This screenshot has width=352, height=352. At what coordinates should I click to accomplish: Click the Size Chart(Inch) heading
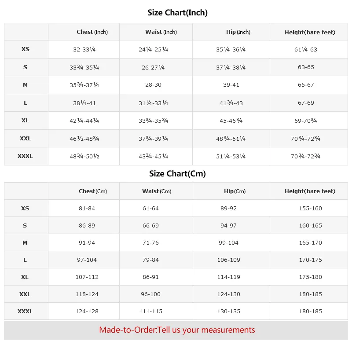click(x=177, y=13)
